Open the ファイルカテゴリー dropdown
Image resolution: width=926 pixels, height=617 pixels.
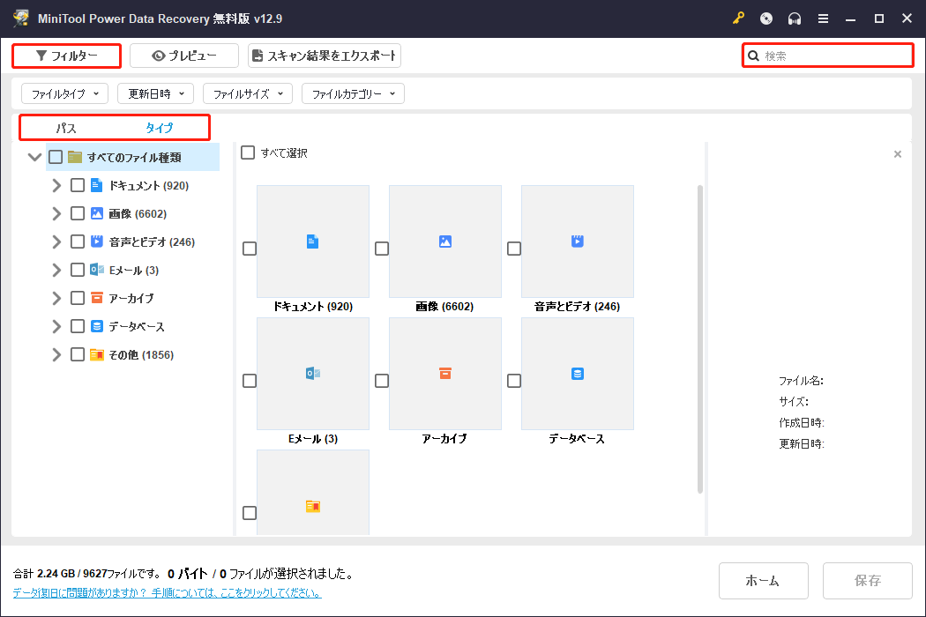point(353,93)
